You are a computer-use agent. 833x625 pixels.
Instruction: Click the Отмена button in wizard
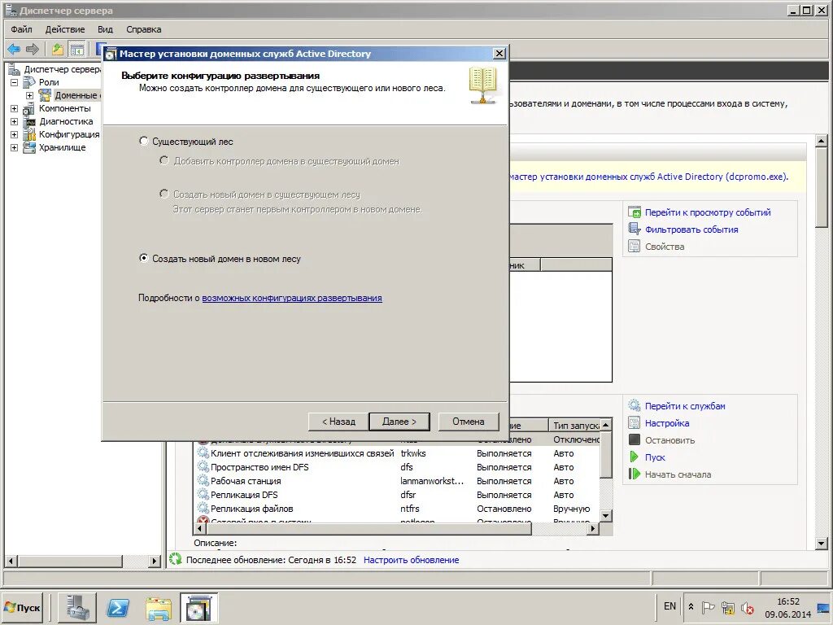(468, 422)
